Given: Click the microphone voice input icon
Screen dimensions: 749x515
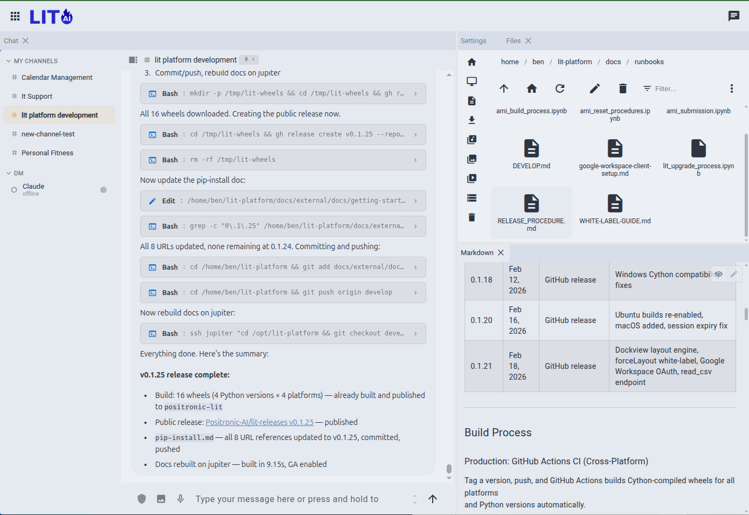Looking at the screenshot, I should tap(181, 499).
